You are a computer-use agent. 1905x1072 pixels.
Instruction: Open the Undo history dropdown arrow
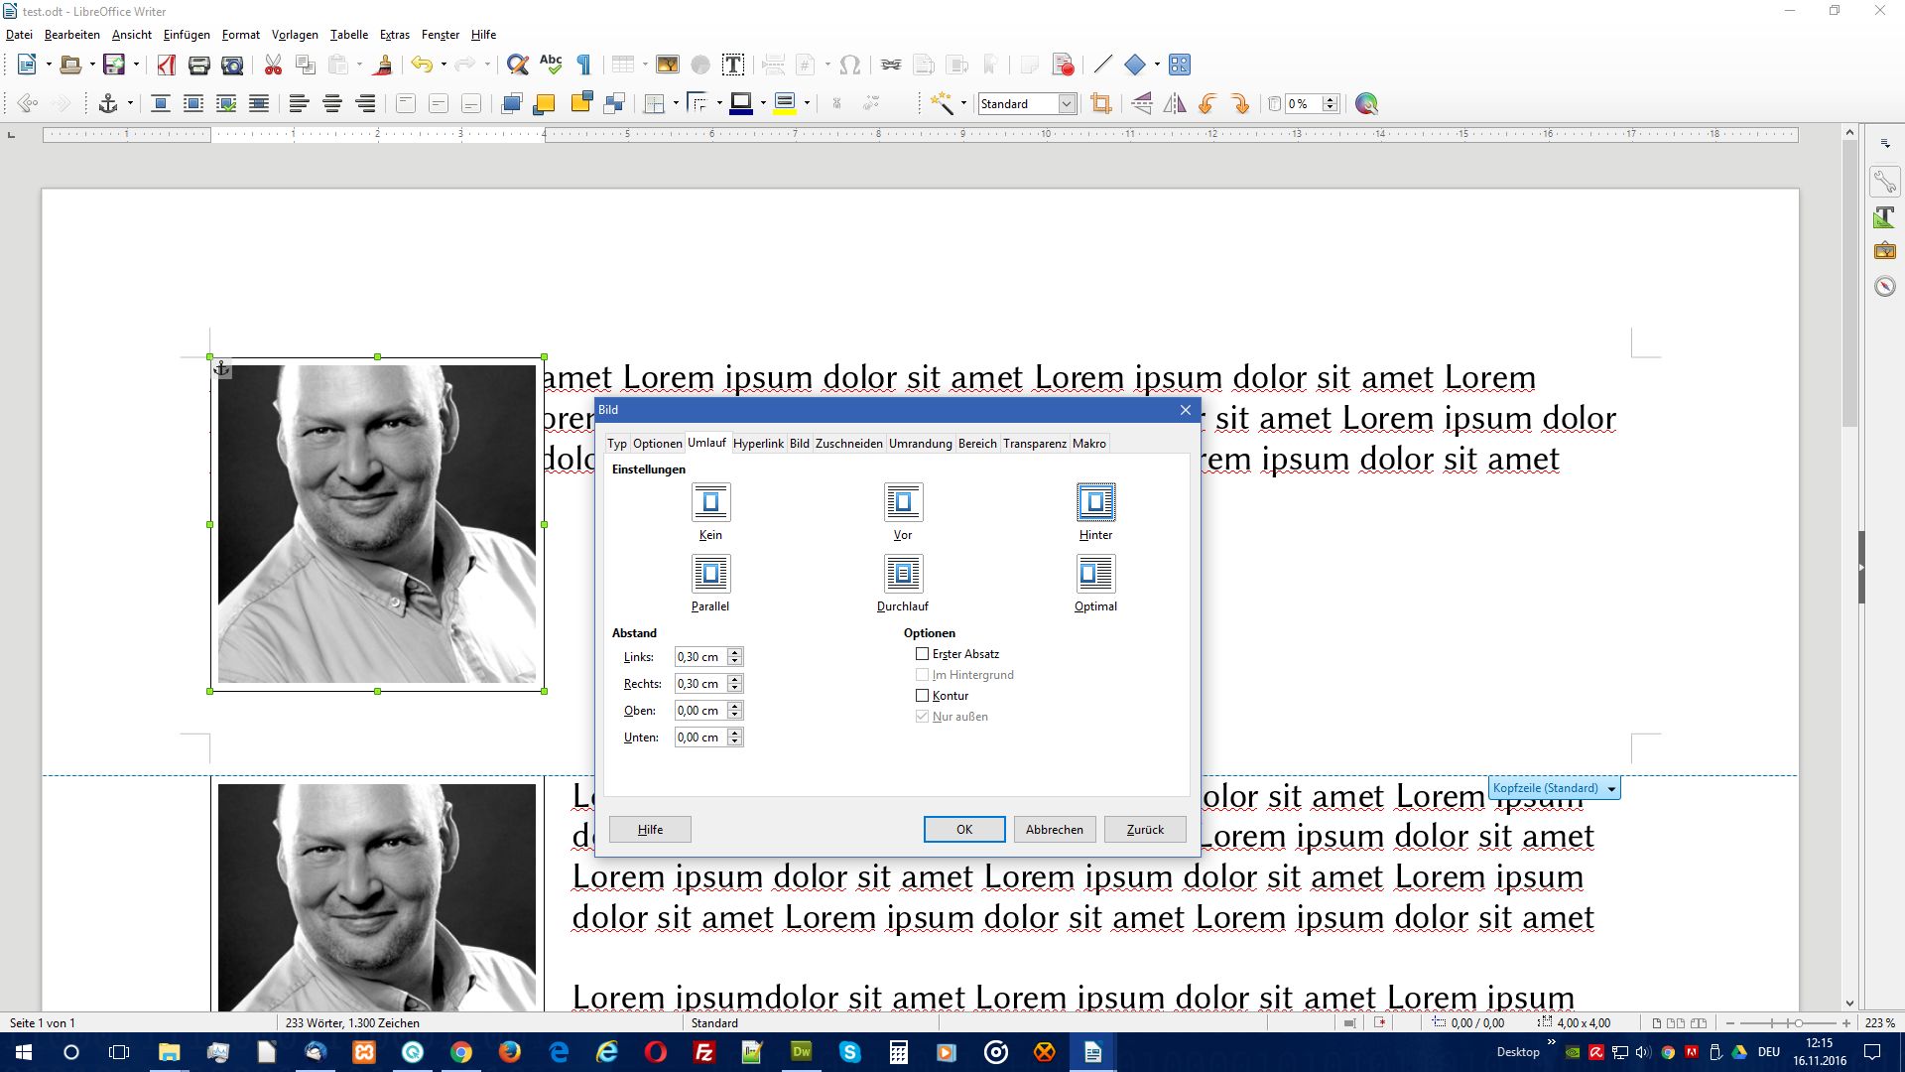click(444, 66)
